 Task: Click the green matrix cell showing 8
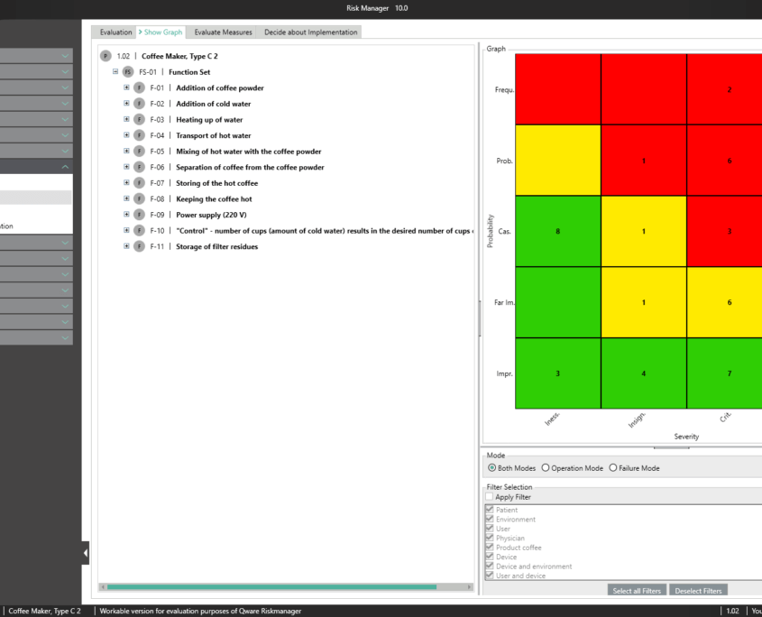coord(557,232)
